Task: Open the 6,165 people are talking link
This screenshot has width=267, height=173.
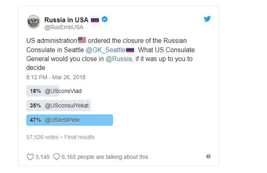Action: pos(105,157)
